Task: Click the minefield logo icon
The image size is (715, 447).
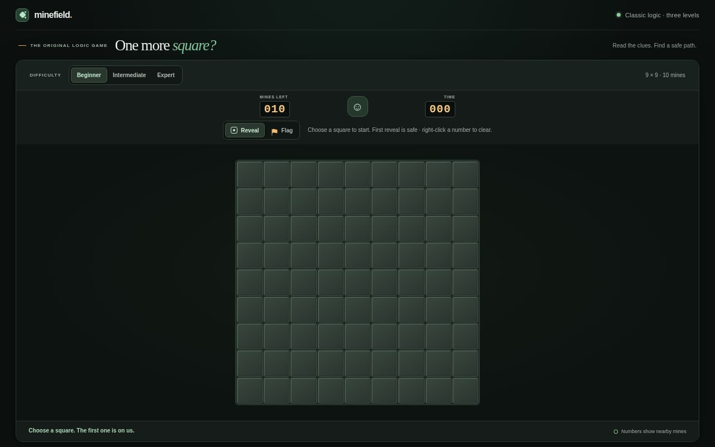Action: [22, 15]
